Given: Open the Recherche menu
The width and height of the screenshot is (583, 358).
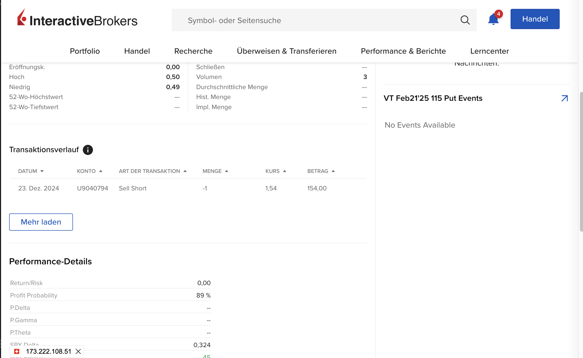Looking at the screenshot, I should pyautogui.click(x=193, y=51).
